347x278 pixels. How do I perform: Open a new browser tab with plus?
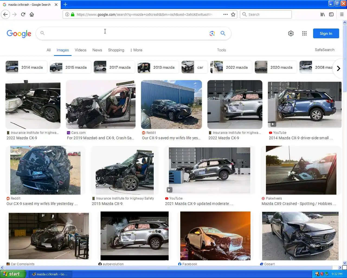point(65,4)
